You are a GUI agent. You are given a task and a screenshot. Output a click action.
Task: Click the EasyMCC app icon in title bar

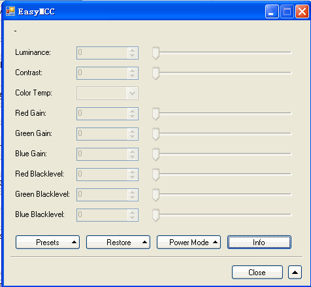10,11
